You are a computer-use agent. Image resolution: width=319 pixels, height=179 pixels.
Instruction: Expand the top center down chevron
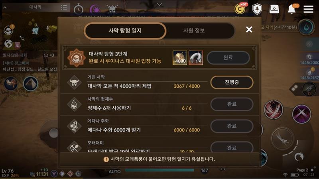point(159,4)
